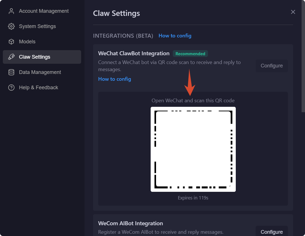305x236 pixels.
Task: Close the Claw Settings dialog
Action: [x=293, y=12]
